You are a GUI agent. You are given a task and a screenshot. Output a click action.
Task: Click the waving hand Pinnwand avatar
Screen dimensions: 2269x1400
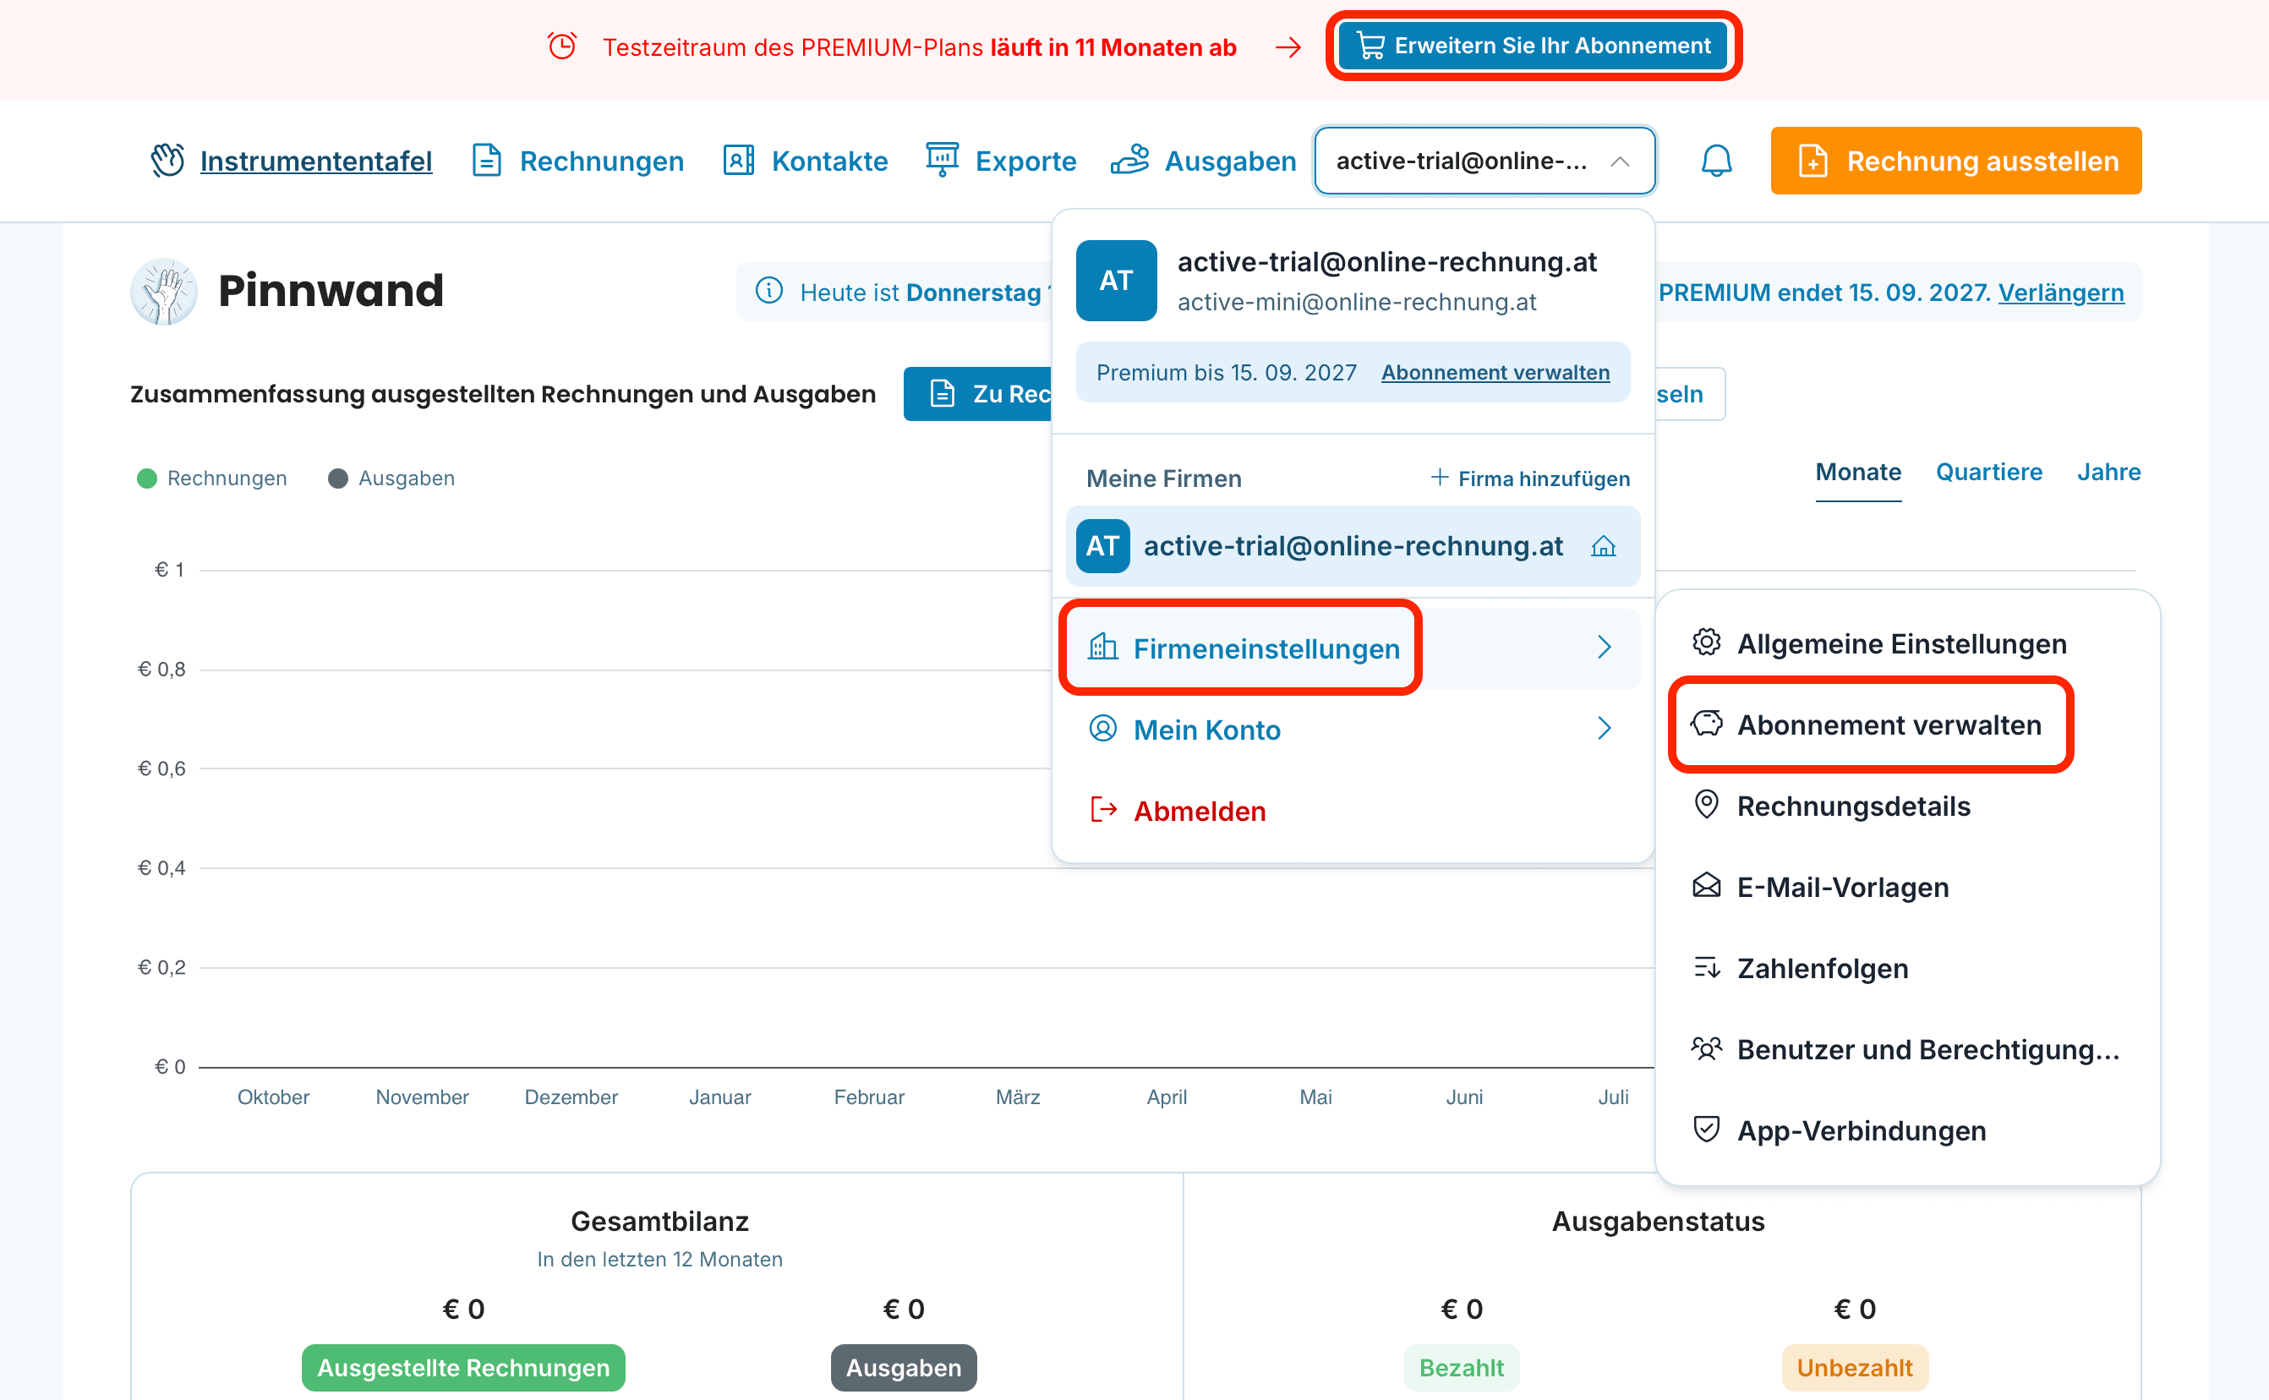coord(164,292)
